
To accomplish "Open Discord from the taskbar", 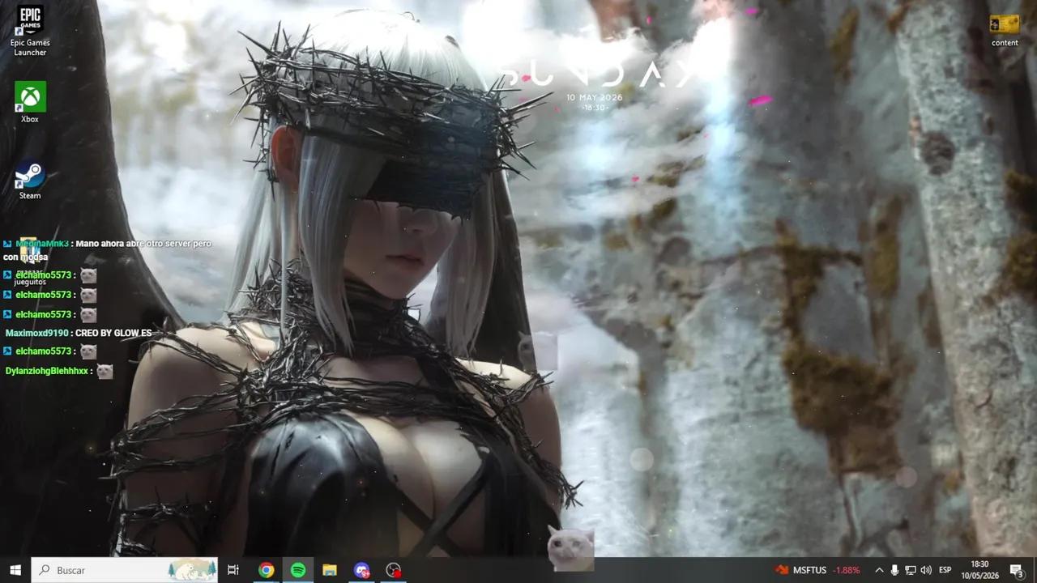I will (362, 570).
